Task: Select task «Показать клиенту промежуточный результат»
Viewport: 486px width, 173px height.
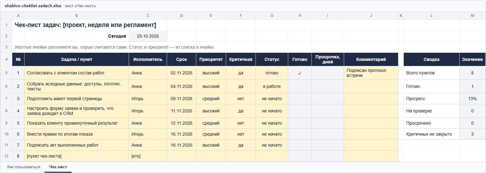Action: (x=77, y=123)
